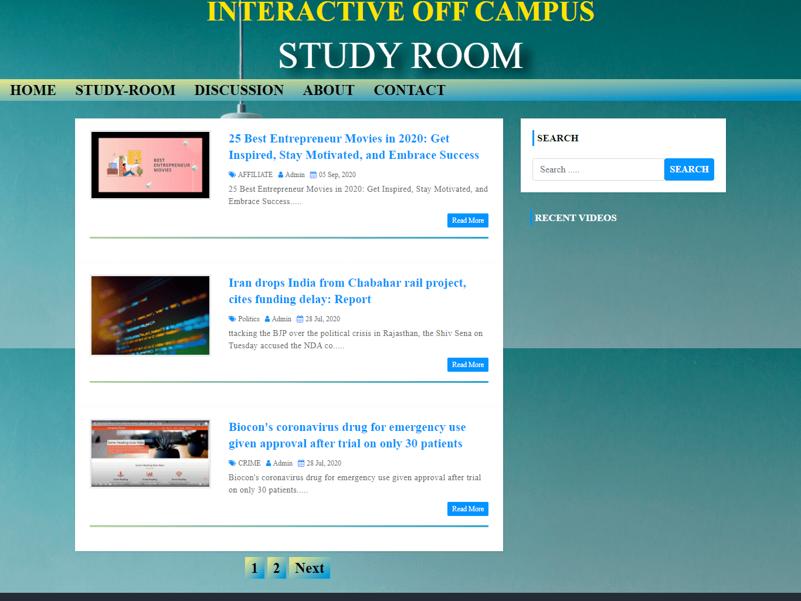Focus the Search text field

click(x=598, y=169)
